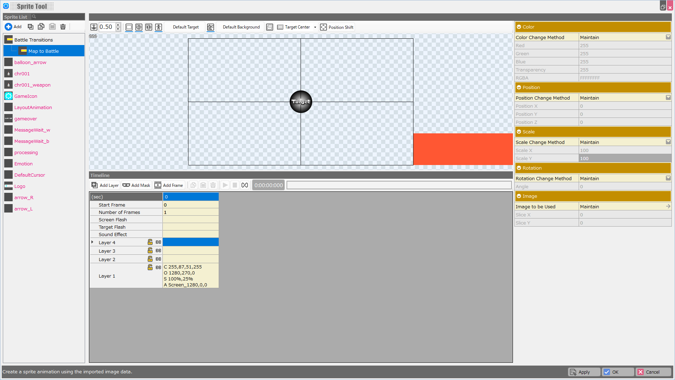Click the Add Layer icon
Screen dimensions: 675x380
click(x=95, y=185)
